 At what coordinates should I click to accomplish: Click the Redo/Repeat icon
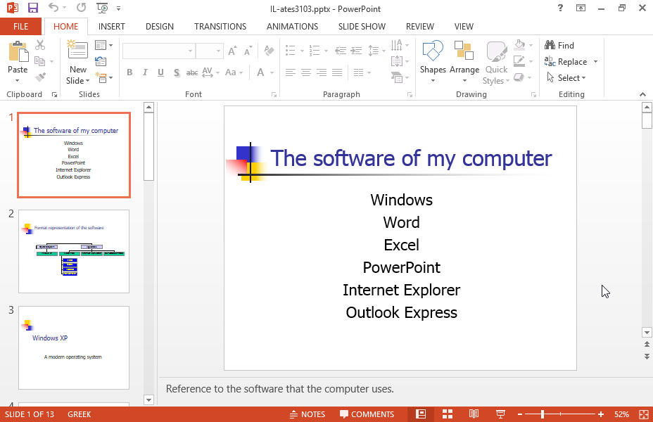[x=81, y=8]
